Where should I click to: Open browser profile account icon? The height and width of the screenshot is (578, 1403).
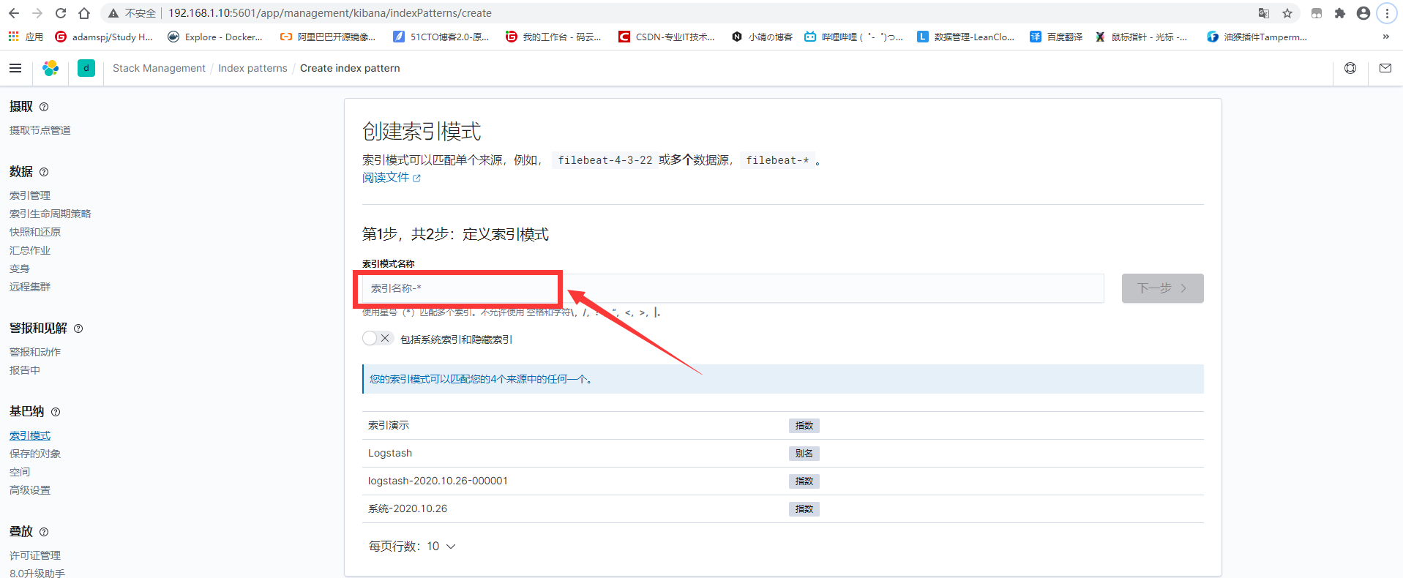coord(1363,13)
